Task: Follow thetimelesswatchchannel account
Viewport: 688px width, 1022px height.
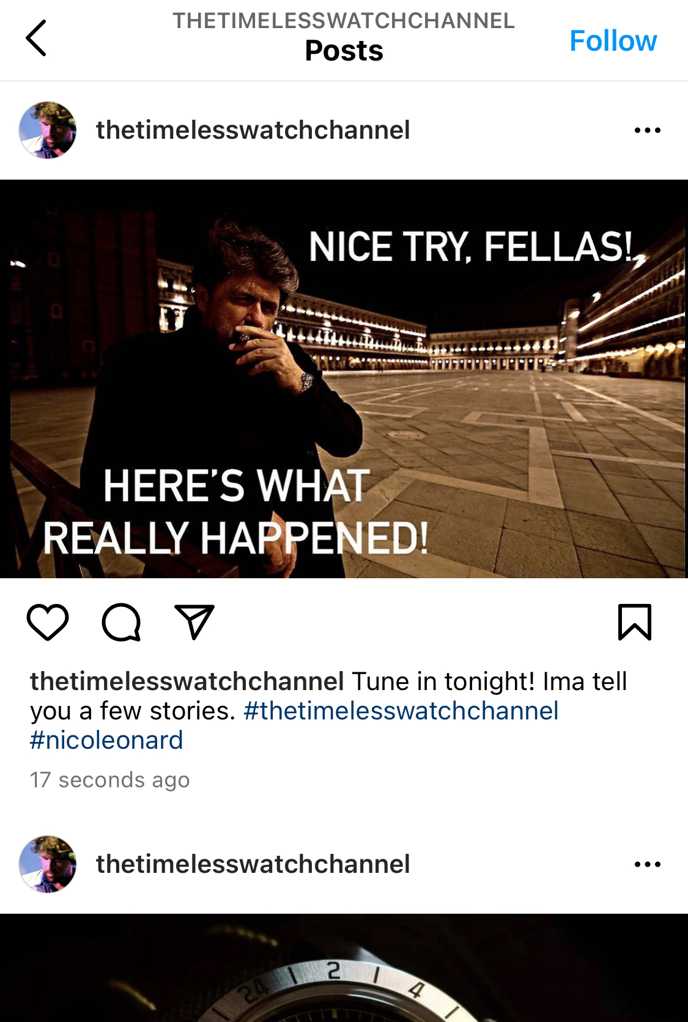Action: point(613,41)
